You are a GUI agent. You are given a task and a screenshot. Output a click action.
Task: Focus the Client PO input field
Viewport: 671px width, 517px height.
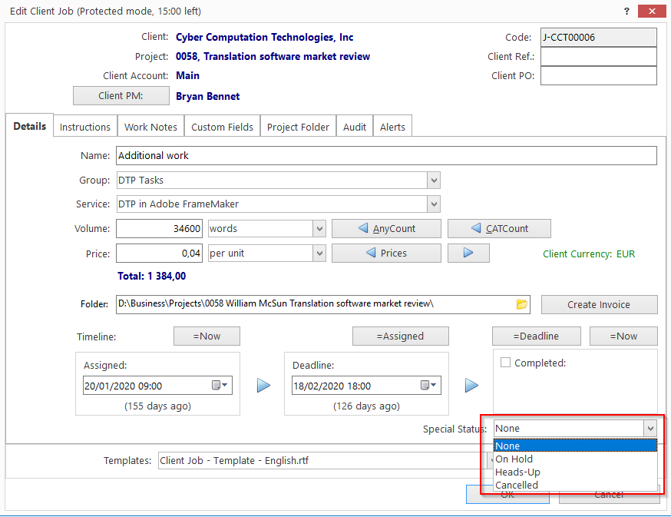tap(599, 76)
